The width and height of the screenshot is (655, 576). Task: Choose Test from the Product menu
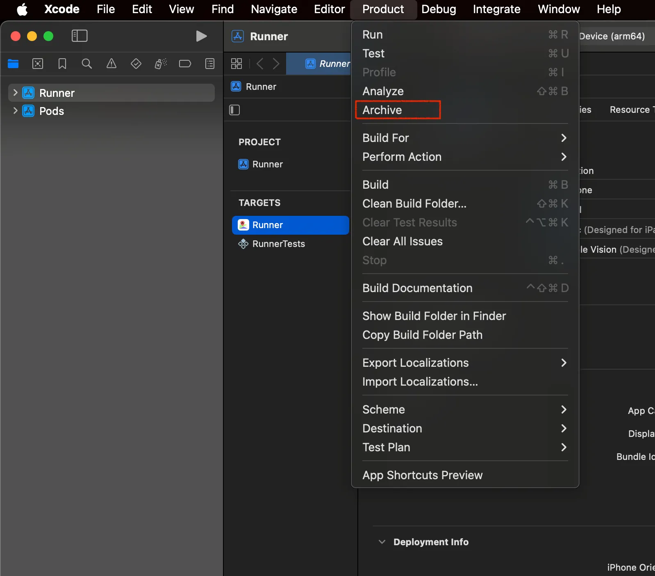465,53
